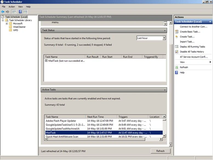
Task: Click the blue Help toolbar icon
Action: pyautogui.click(x=20, y=12)
